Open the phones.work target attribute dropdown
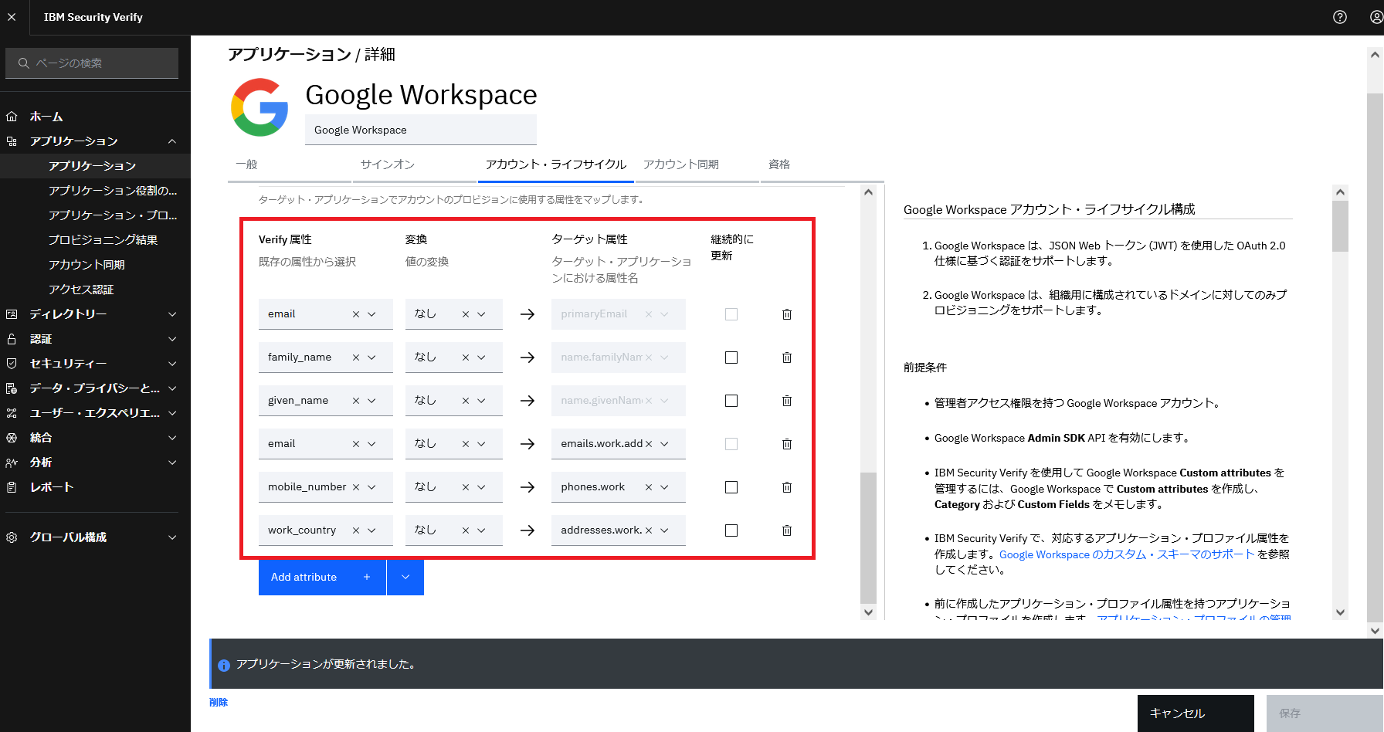Image resolution: width=1384 pixels, height=732 pixels. pyautogui.click(x=665, y=487)
